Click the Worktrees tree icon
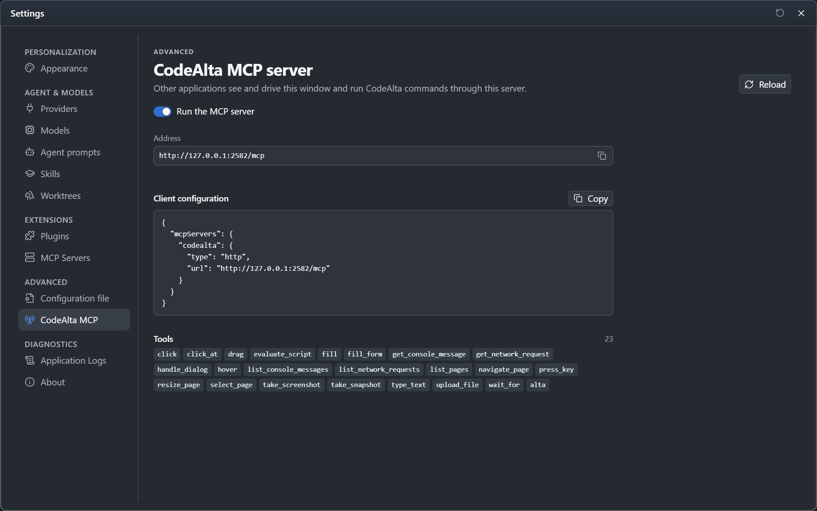The height and width of the screenshot is (511, 817). [30, 195]
